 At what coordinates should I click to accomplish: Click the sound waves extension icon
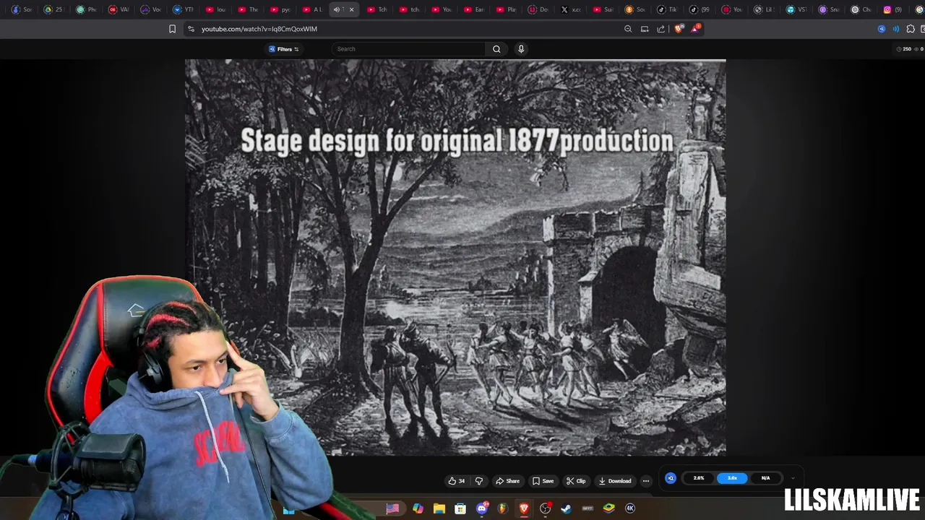(x=896, y=29)
